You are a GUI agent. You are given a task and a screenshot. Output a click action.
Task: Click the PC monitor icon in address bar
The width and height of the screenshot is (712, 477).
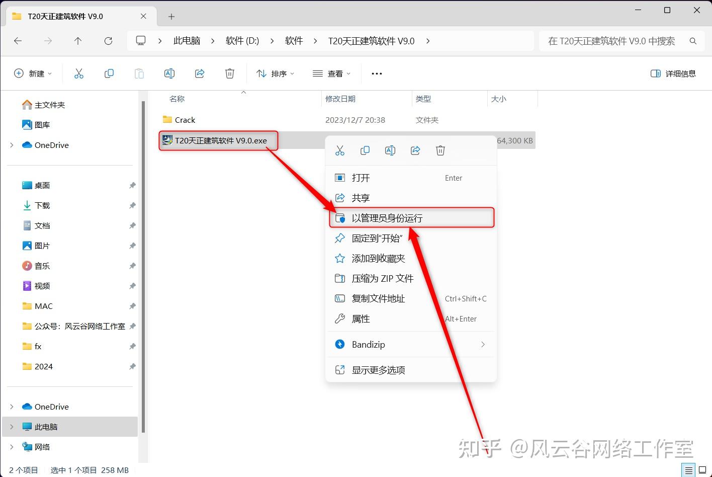(x=141, y=41)
